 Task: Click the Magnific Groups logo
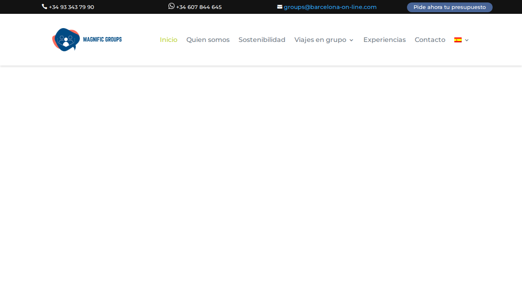(x=87, y=39)
